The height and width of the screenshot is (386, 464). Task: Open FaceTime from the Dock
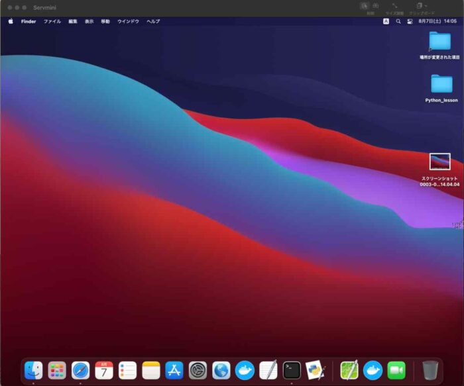click(396, 370)
